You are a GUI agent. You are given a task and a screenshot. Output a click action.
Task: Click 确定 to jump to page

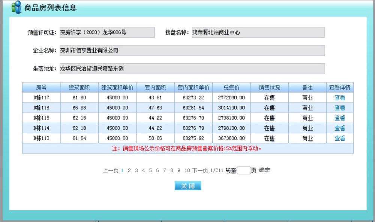pos(264,170)
